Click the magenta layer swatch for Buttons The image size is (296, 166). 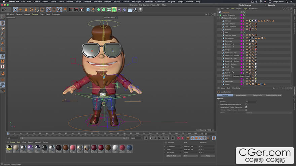pyautogui.click(x=242, y=30)
